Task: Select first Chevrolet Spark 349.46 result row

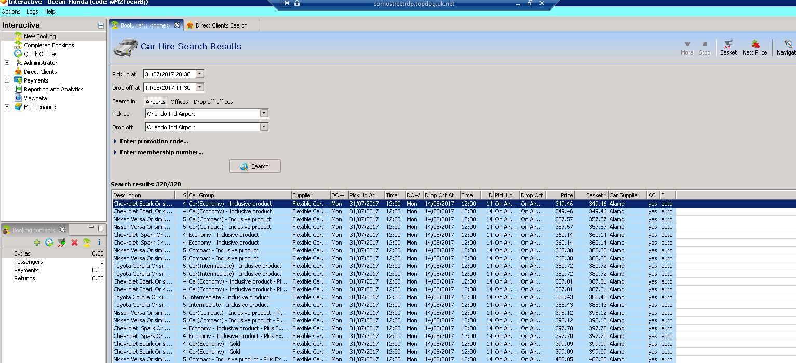Action: 394,204
